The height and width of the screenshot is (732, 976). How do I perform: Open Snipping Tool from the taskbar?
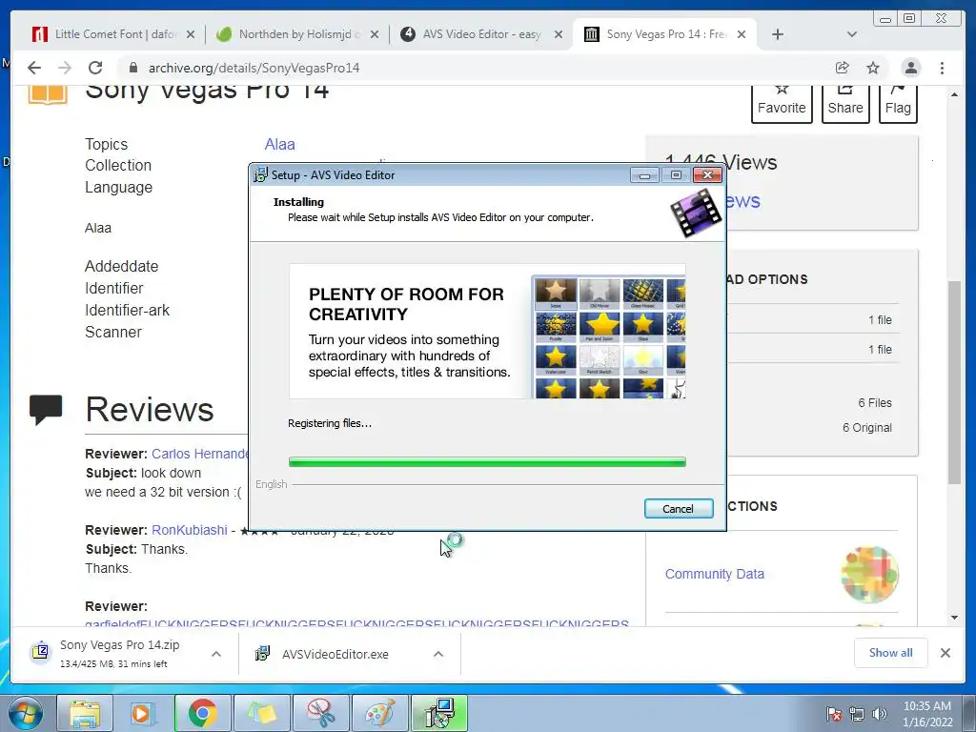320,713
